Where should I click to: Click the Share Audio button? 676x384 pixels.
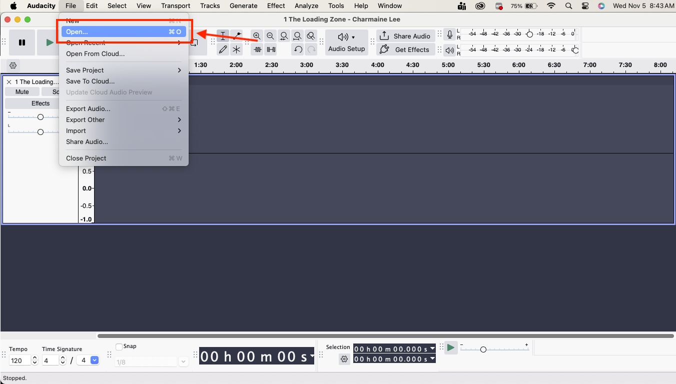(405, 35)
